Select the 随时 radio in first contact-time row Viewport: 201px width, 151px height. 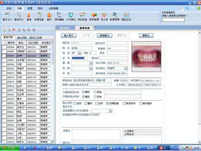point(83,92)
